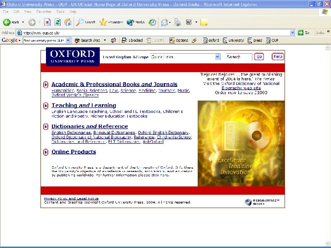Click the arrow bullet beside Academic & Professional Books
The width and height of the screenshot is (331, 248).
coord(46,85)
